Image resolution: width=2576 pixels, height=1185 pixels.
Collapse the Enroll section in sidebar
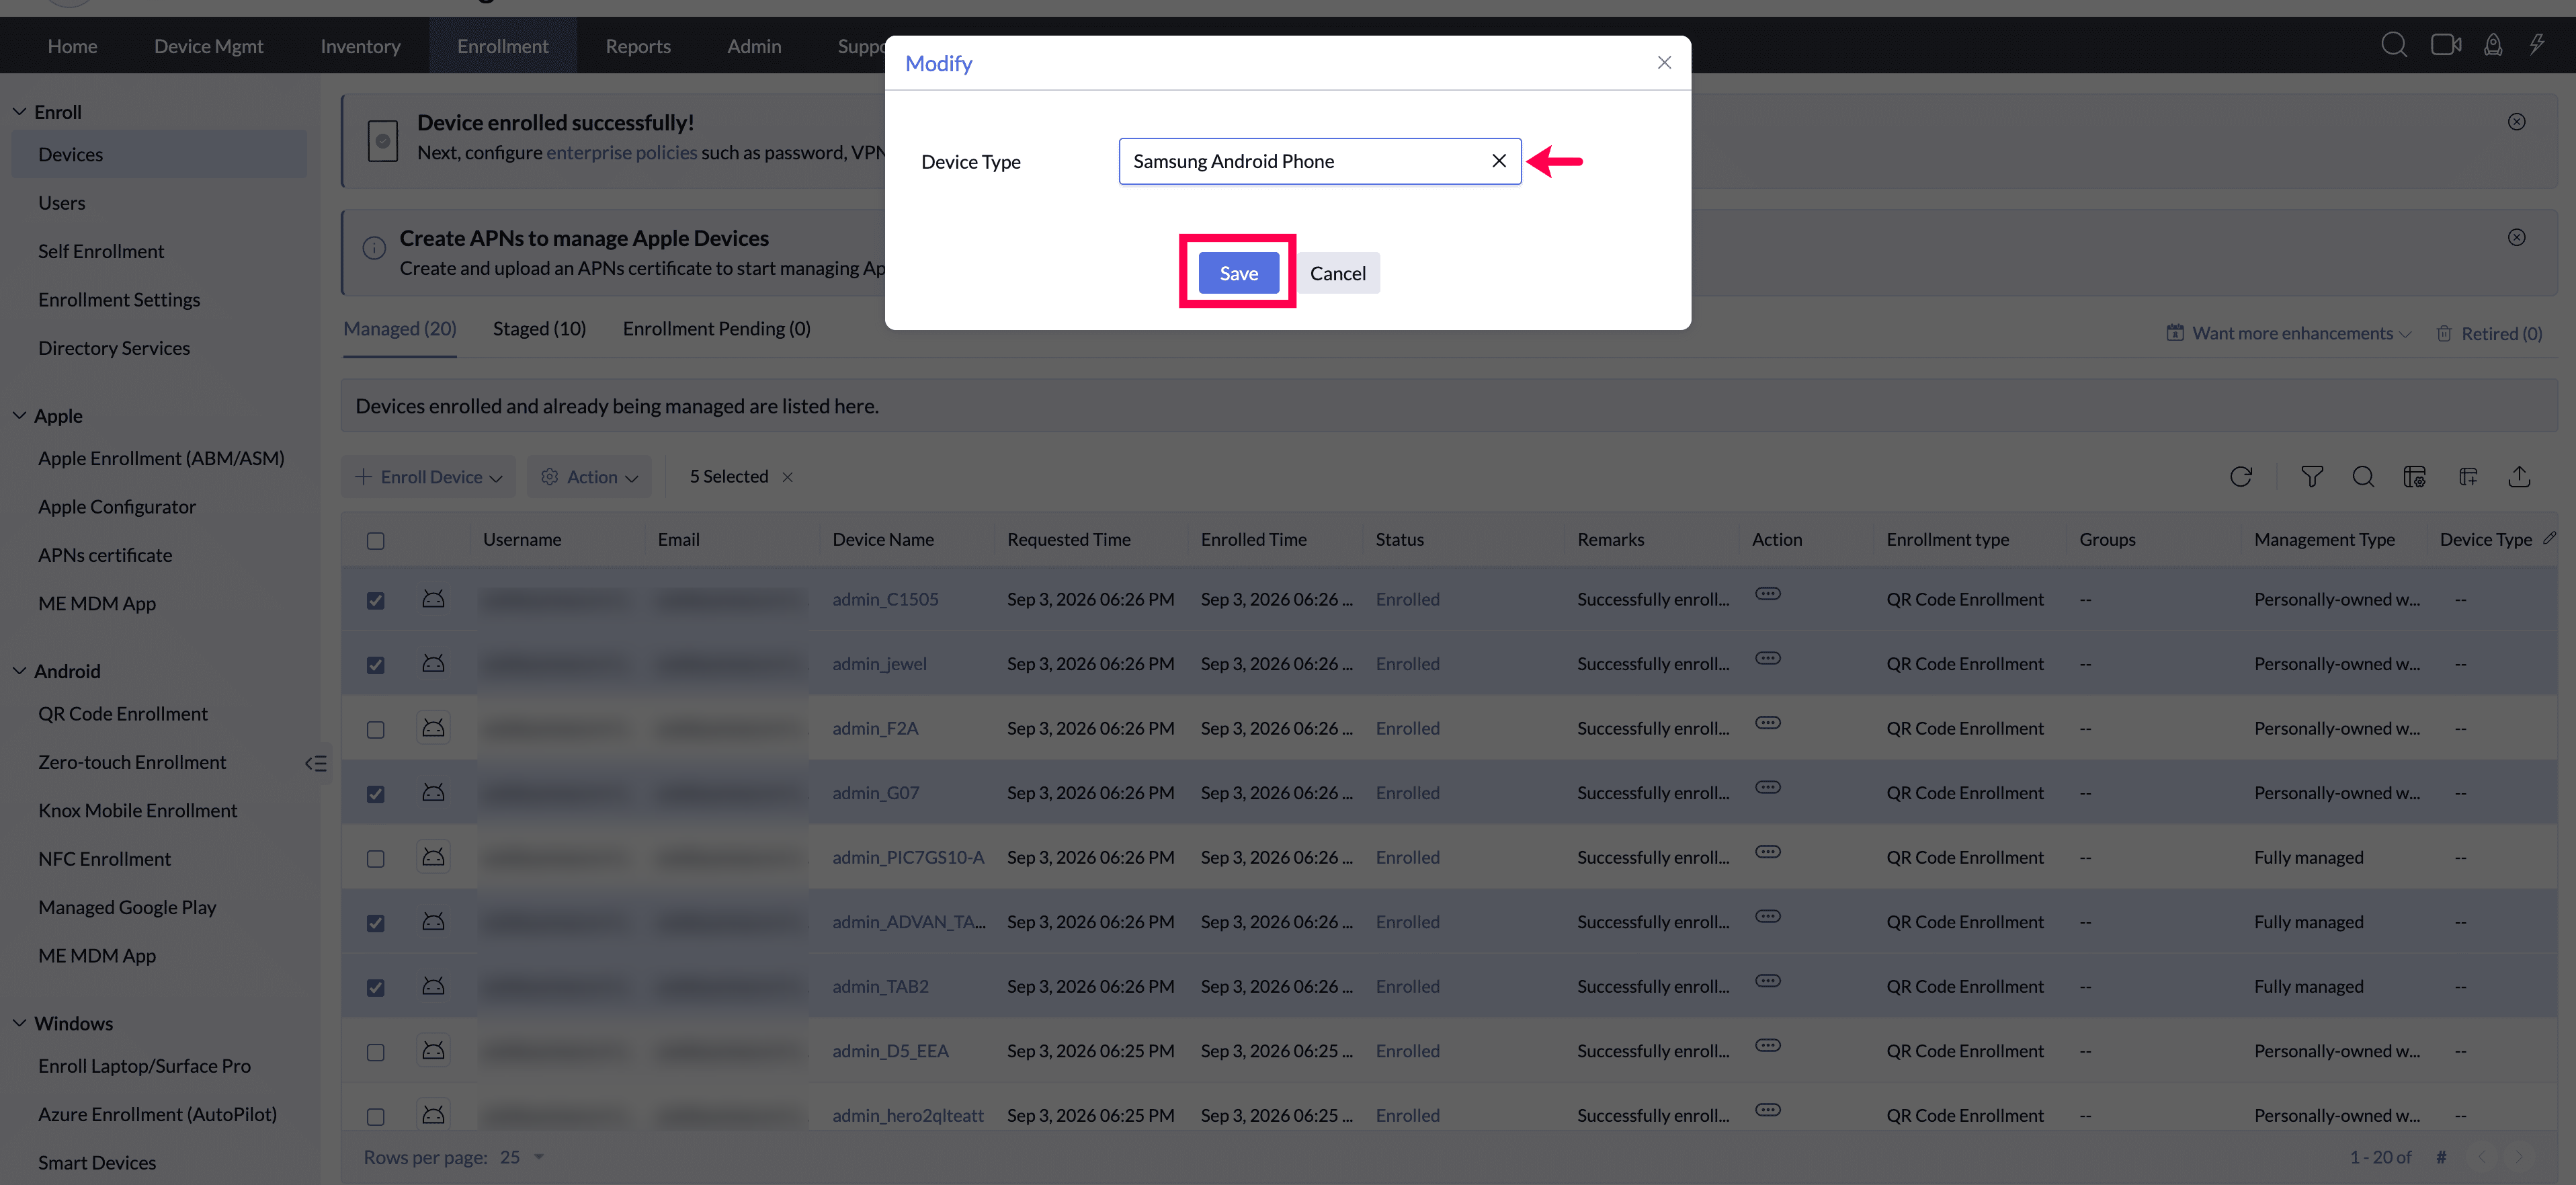tap(19, 112)
